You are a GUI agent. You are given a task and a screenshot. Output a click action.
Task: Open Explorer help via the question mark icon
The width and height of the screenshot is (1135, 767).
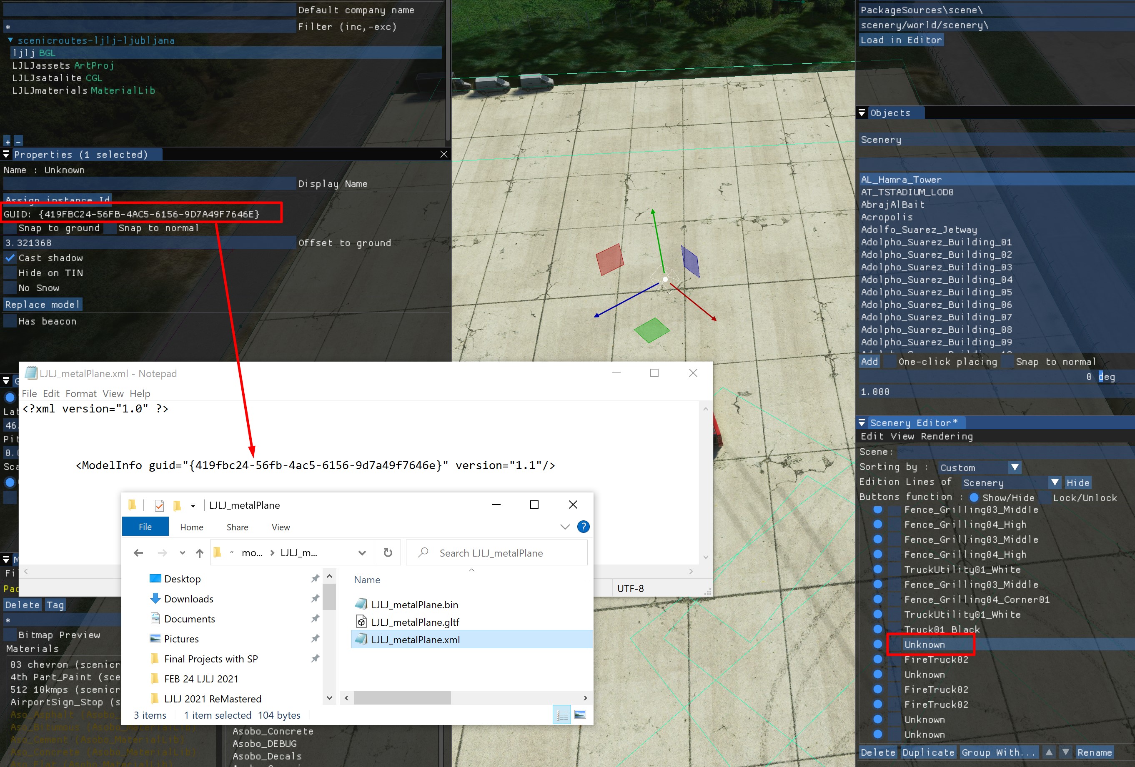pyautogui.click(x=583, y=527)
